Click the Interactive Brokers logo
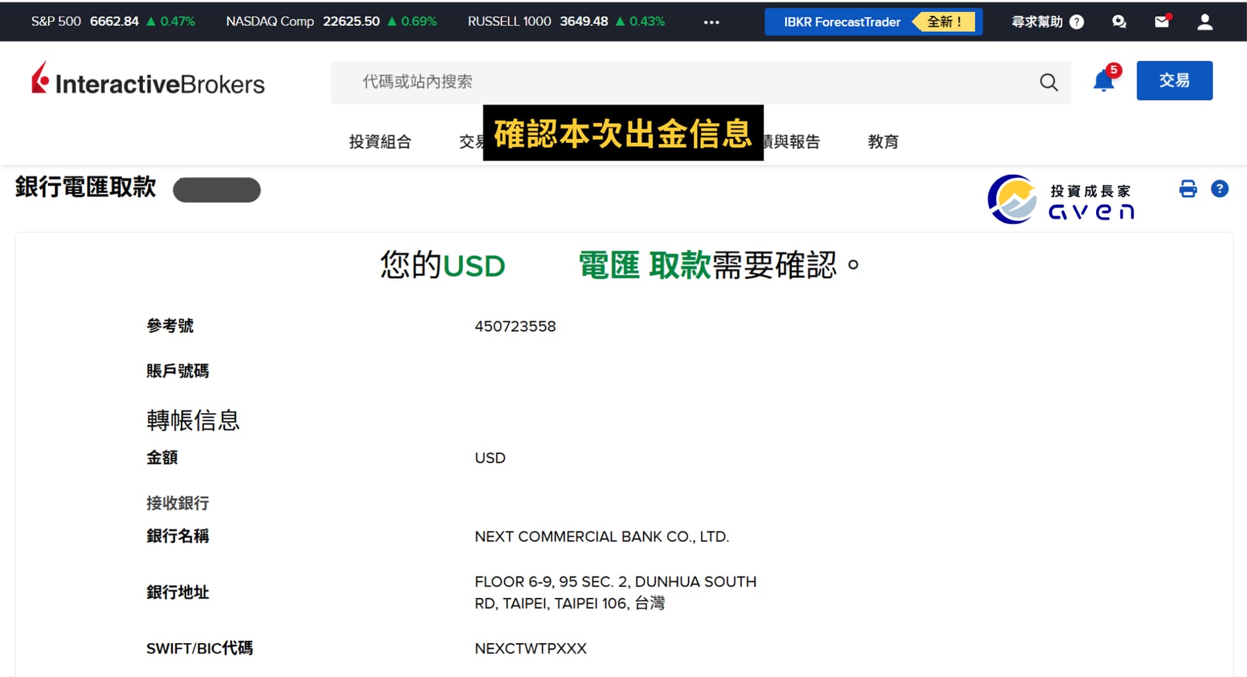 148,81
